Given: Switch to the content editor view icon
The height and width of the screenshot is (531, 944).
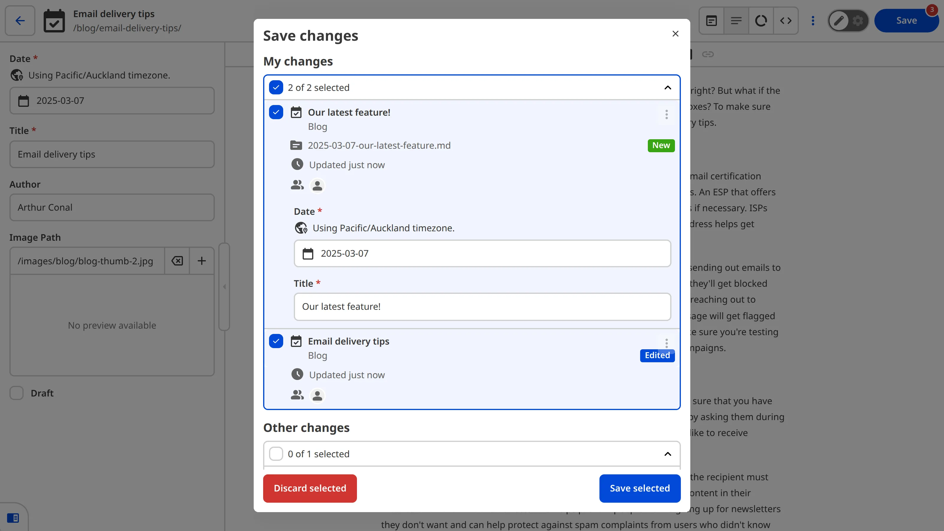Looking at the screenshot, I should click(x=711, y=21).
